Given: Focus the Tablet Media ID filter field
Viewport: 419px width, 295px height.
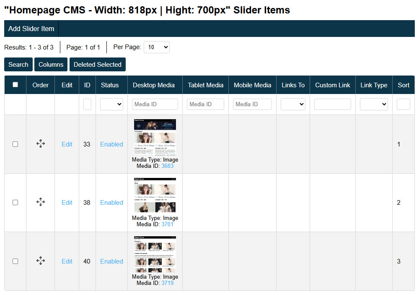Looking at the screenshot, I should tap(205, 104).
